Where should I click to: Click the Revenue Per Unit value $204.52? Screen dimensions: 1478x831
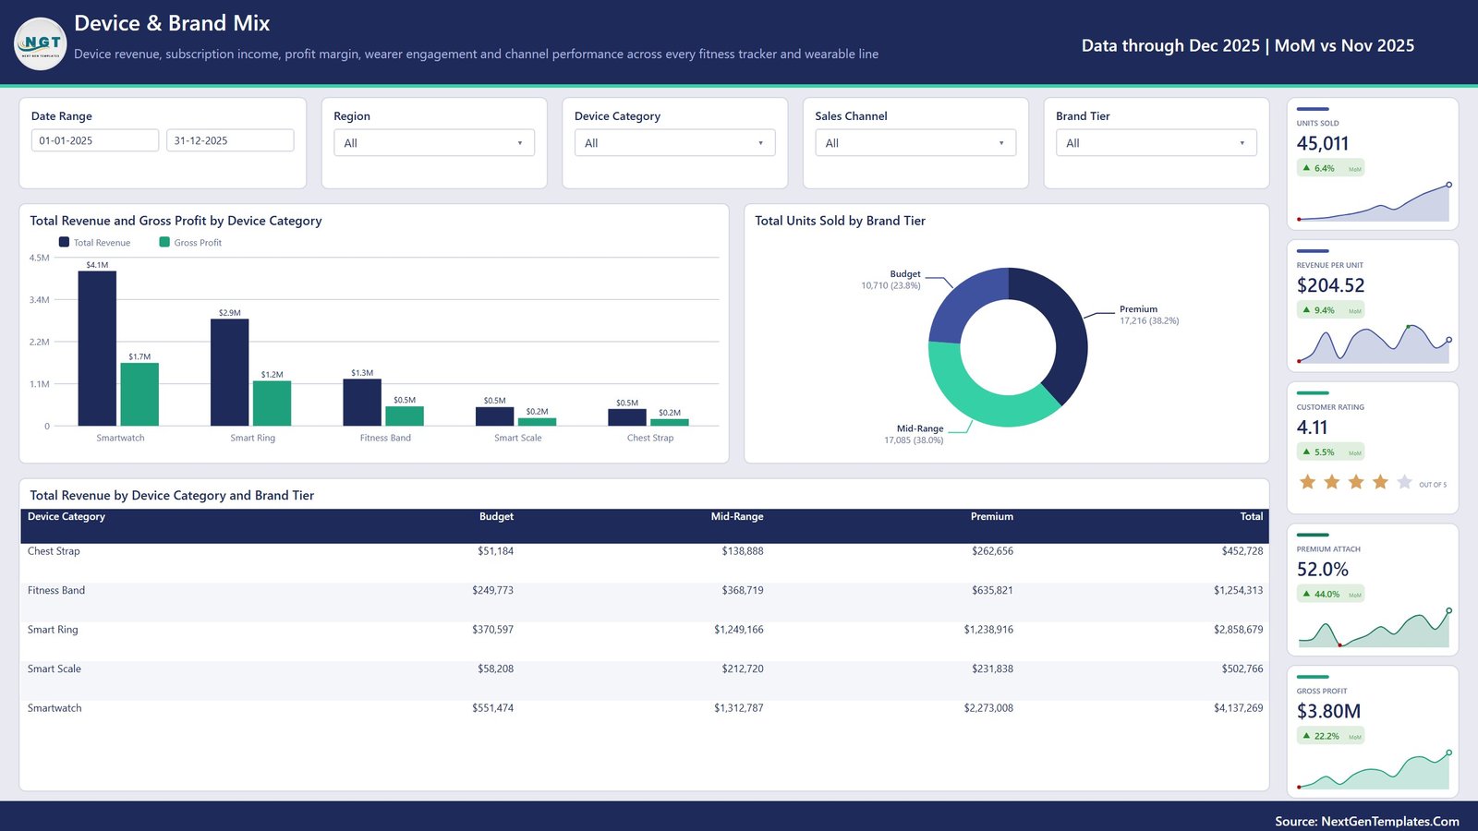(1330, 285)
